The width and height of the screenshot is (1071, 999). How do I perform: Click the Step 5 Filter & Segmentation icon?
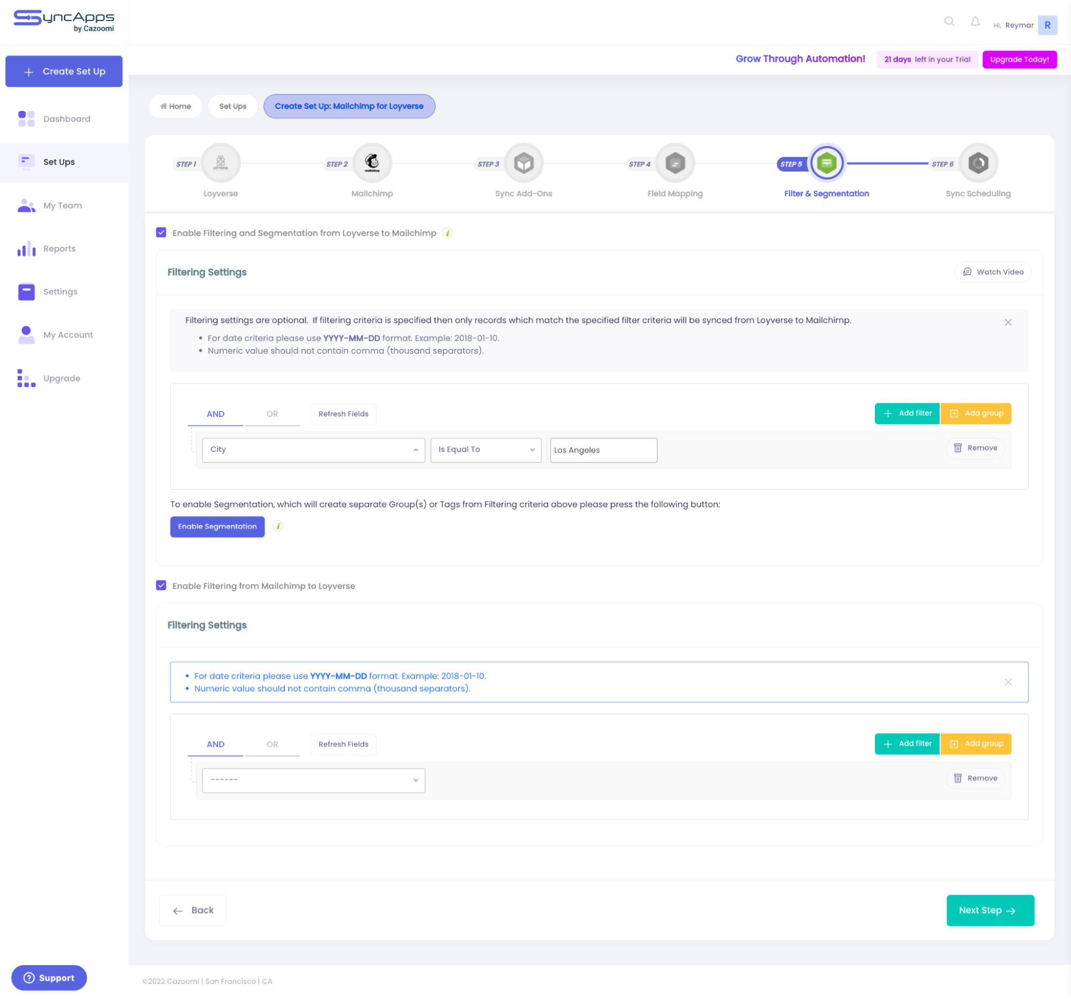pos(826,163)
